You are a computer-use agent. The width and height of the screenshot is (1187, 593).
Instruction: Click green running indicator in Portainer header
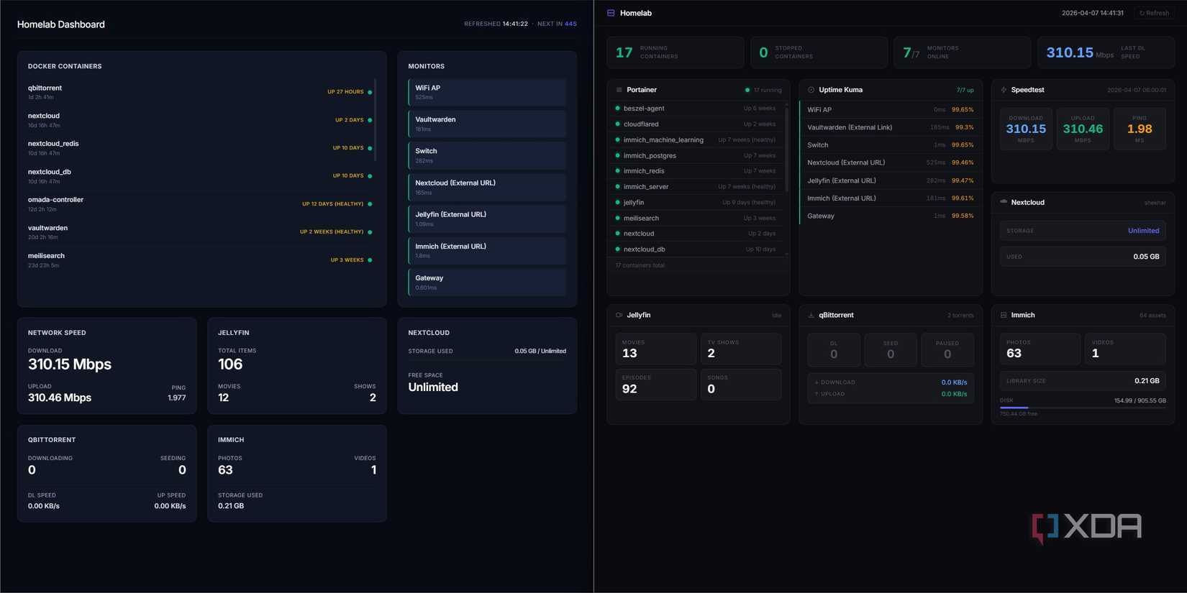tap(747, 90)
